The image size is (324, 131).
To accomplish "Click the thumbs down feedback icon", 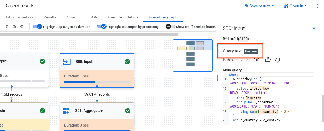I will (278, 60).
